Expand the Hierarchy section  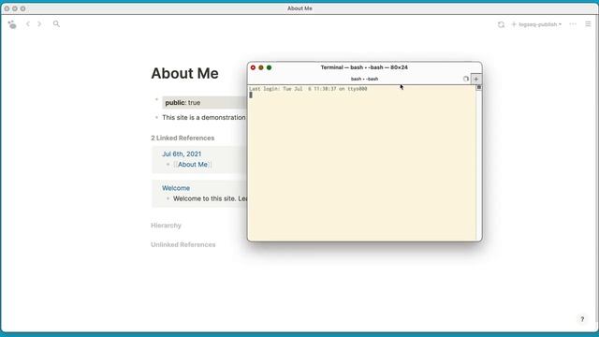click(x=166, y=226)
